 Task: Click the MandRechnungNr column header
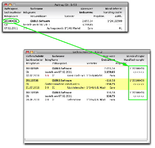[134, 60]
